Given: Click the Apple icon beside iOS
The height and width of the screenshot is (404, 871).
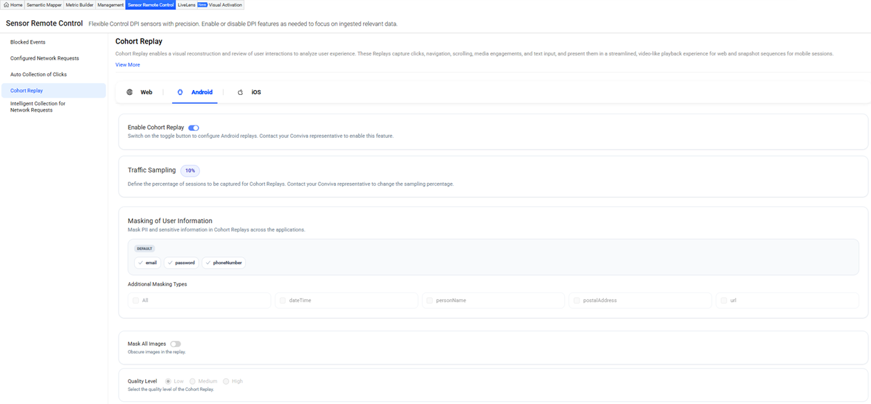Looking at the screenshot, I should tap(240, 92).
